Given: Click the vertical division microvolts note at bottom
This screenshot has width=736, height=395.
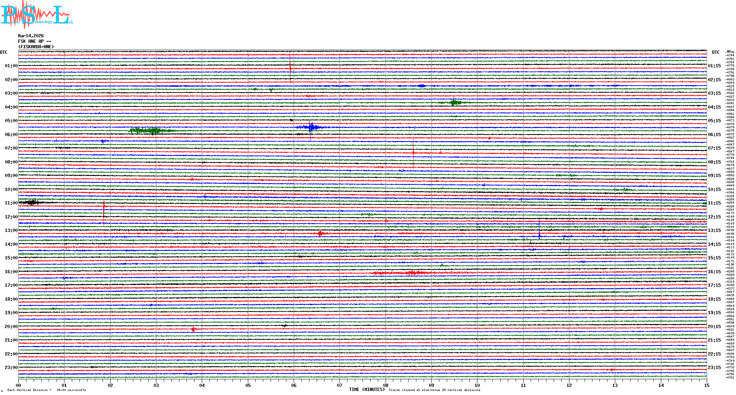Looking at the screenshot, I should pos(47,390).
